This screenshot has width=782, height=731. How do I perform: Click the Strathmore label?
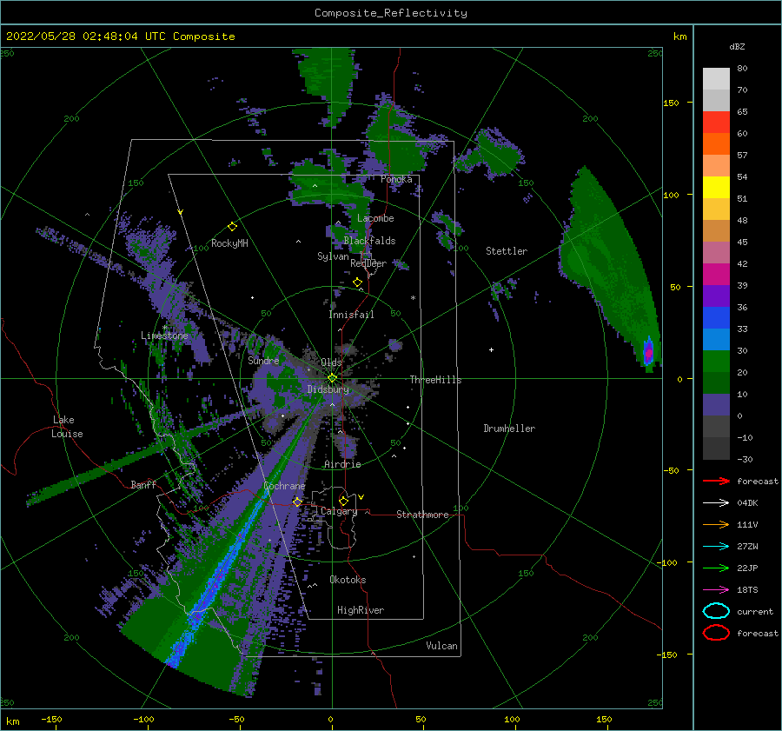[422, 515]
